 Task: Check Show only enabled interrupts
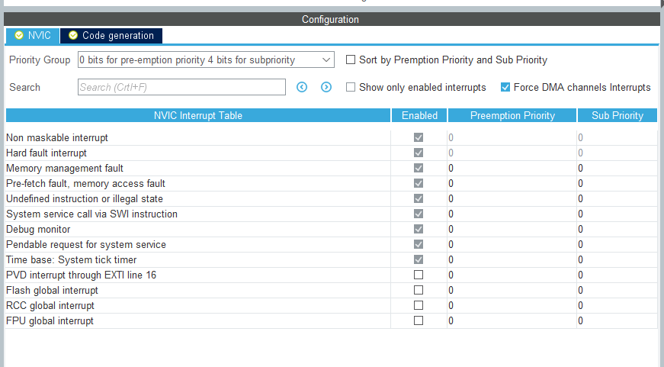(x=351, y=87)
